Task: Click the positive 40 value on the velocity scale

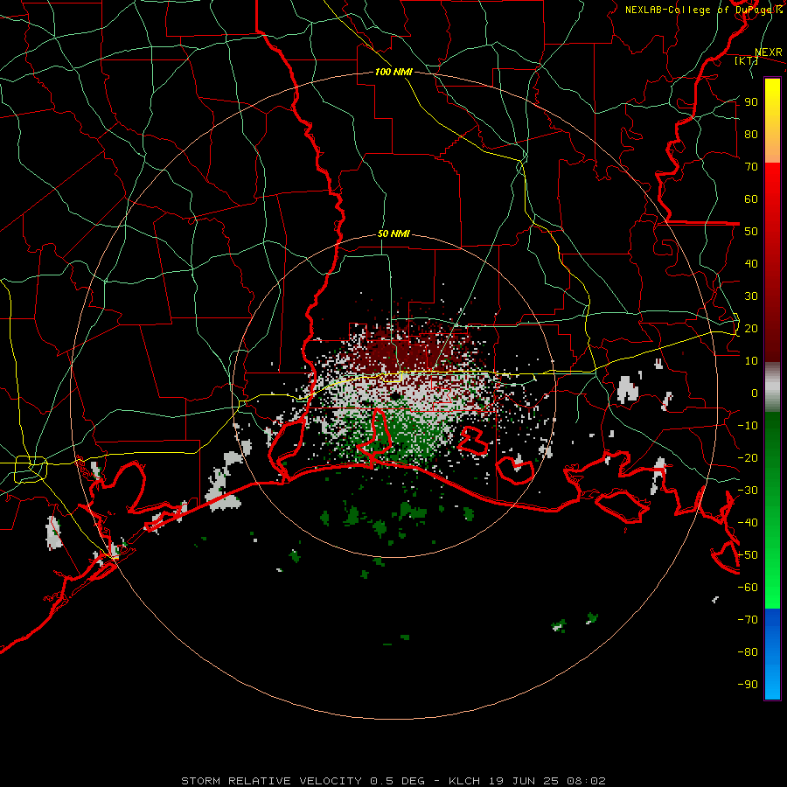Action: (751, 263)
